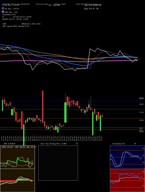Screen dimensions: 145x192
Task: Click the white 50 Day EMA legend swatch
Action: 3,8
